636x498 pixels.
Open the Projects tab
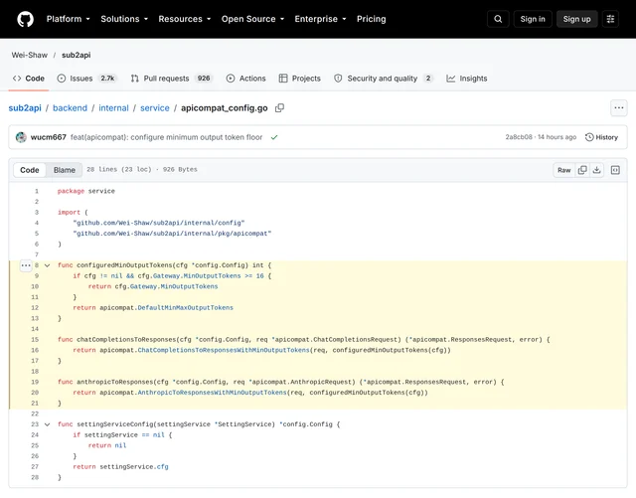coord(300,79)
